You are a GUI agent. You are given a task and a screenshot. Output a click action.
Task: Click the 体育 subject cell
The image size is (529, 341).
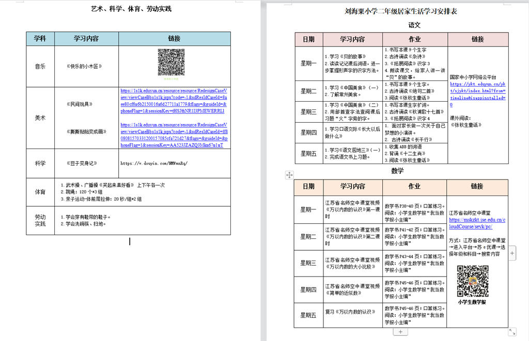point(40,192)
